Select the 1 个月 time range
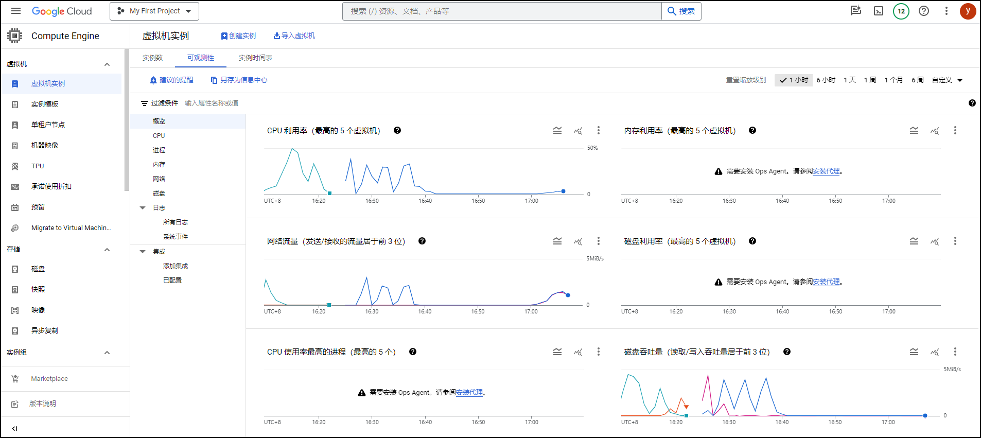Viewport: 981px width, 438px height. click(894, 80)
